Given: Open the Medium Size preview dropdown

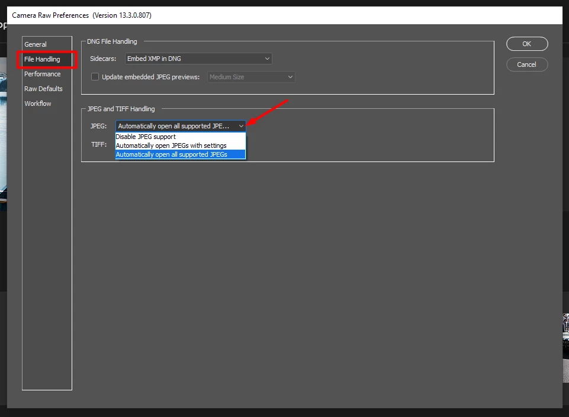Looking at the screenshot, I should pyautogui.click(x=251, y=77).
